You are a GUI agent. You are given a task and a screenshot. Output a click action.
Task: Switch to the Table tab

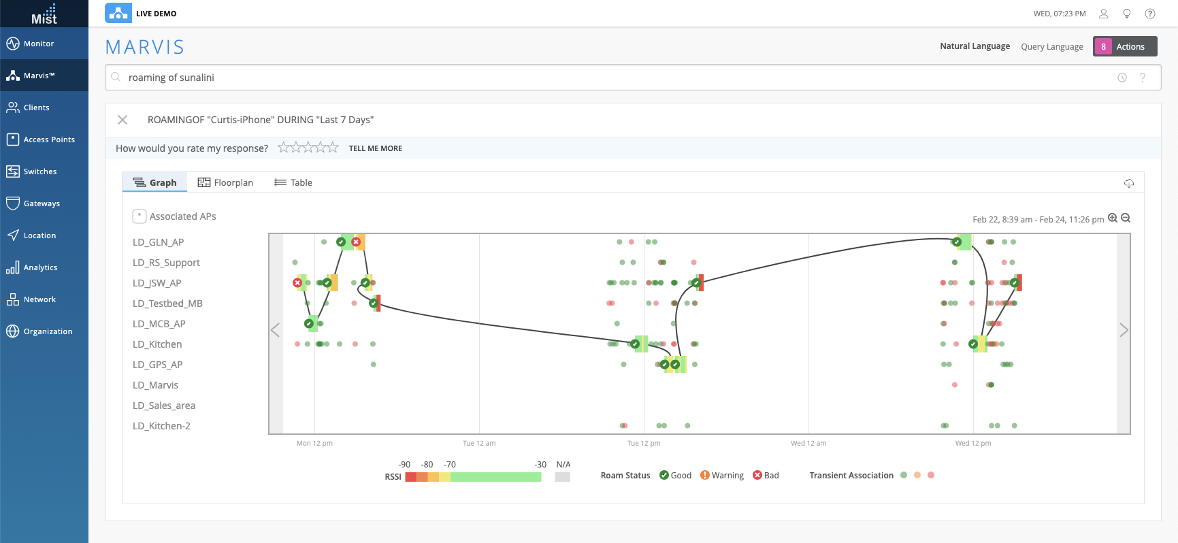point(293,182)
